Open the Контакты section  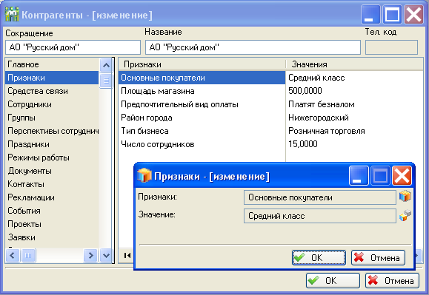click(52, 184)
